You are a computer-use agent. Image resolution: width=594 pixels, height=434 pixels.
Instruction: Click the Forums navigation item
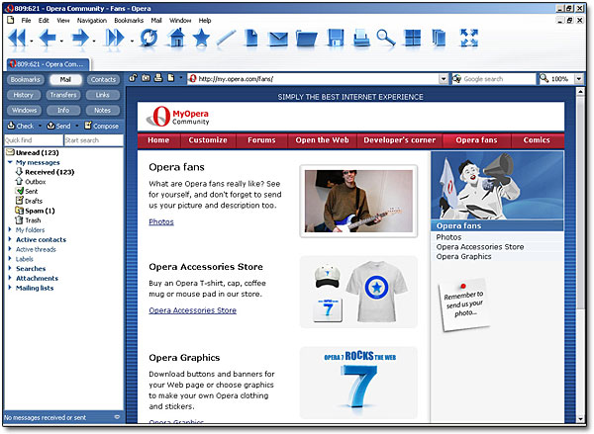pos(261,140)
